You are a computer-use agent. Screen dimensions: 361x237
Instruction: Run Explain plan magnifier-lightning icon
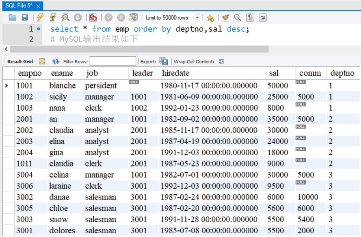(x=65, y=17)
